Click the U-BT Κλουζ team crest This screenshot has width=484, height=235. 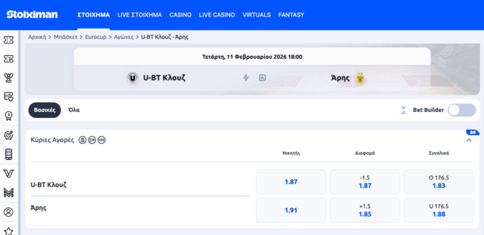pyautogui.click(x=133, y=78)
